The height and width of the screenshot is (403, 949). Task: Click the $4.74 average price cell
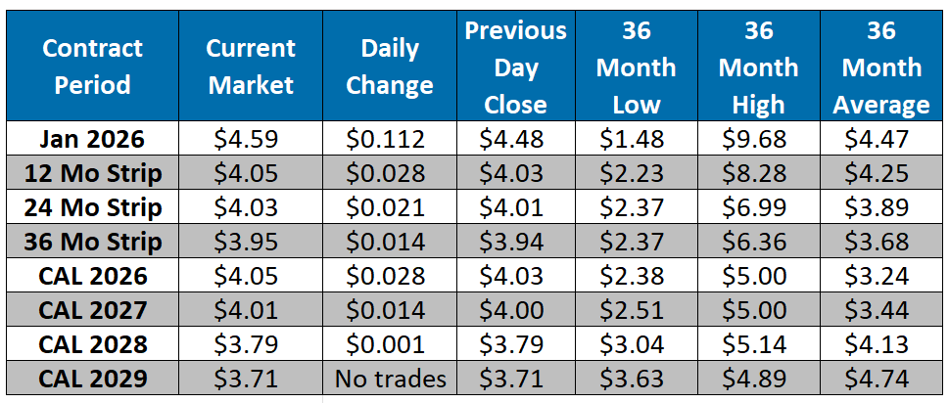click(x=881, y=379)
